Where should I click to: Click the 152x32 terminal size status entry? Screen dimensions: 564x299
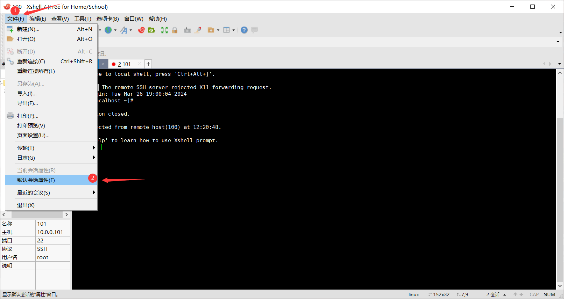click(x=439, y=294)
